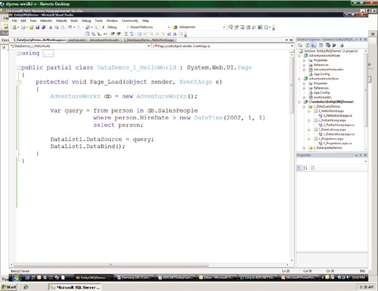Image resolution: width=378 pixels, height=291 pixels.
Task: Open the Community menu
Action: click(x=130, y=21)
